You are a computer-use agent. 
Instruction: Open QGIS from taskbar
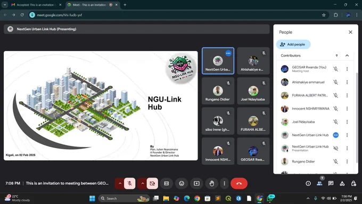[228, 199]
